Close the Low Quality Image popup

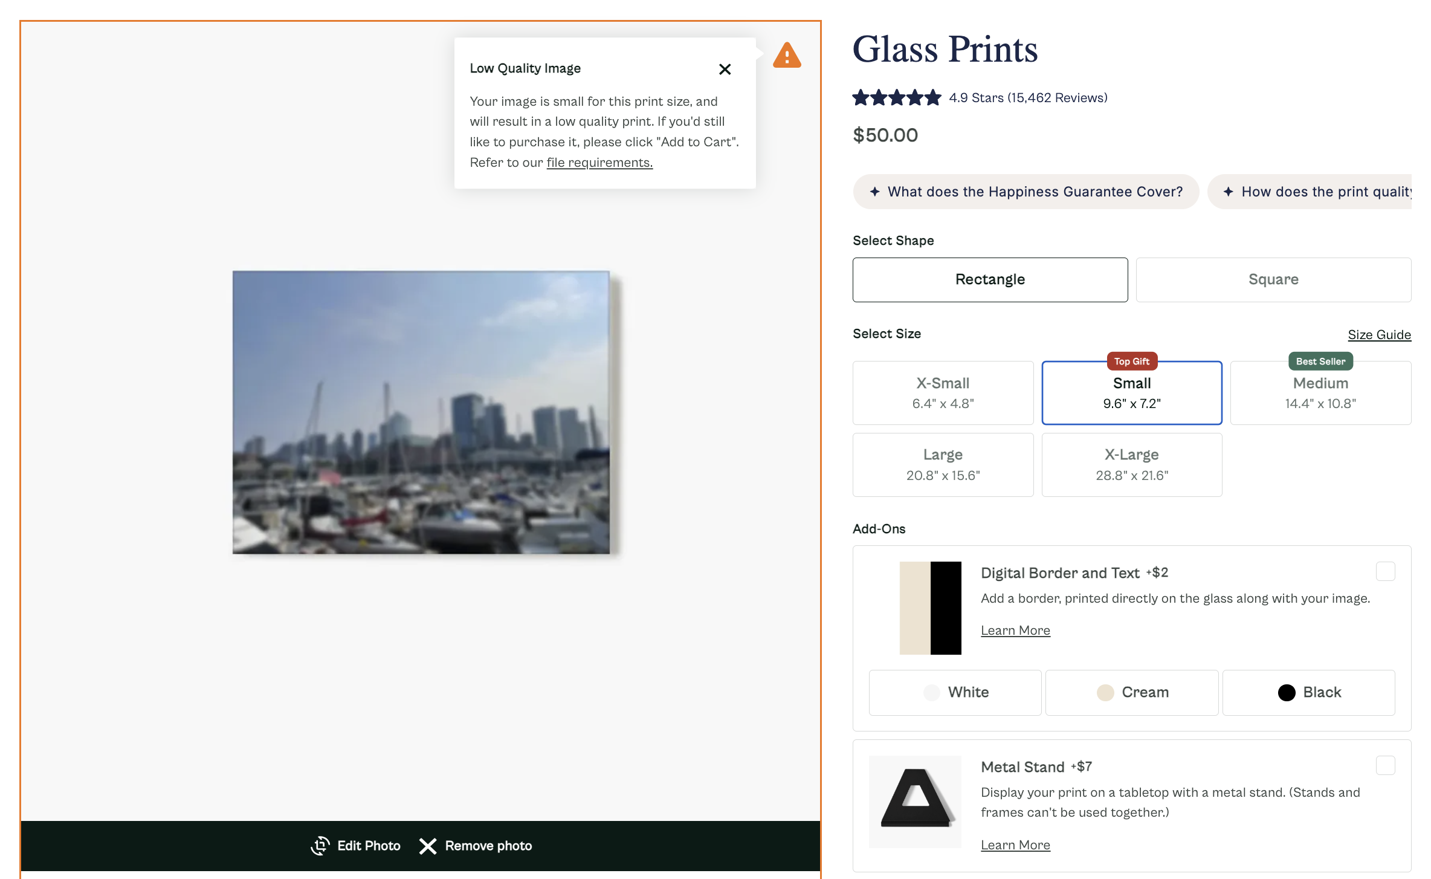click(725, 70)
